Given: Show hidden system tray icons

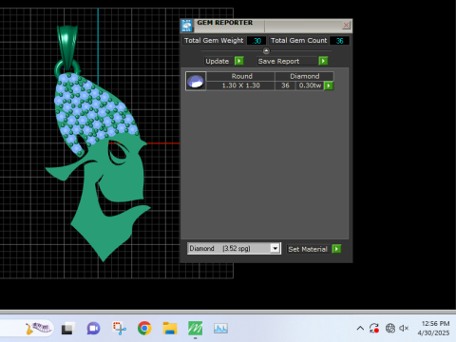Looking at the screenshot, I should 360,329.
